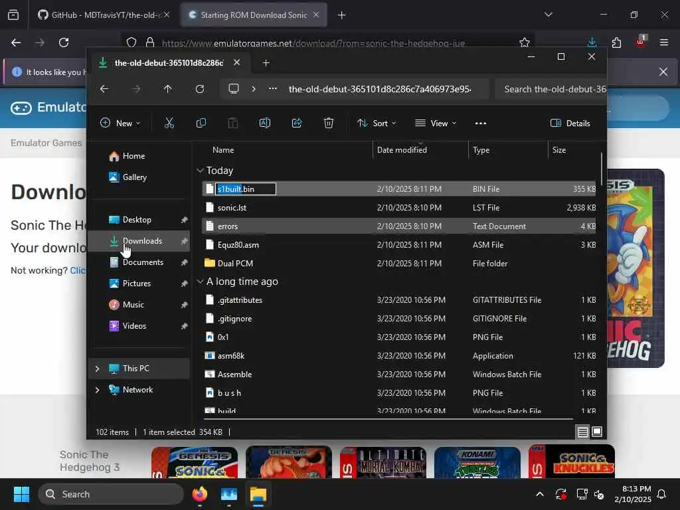The height and width of the screenshot is (510, 680).
Task: Click the Firefox site padlock icon
Action: [x=150, y=42]
